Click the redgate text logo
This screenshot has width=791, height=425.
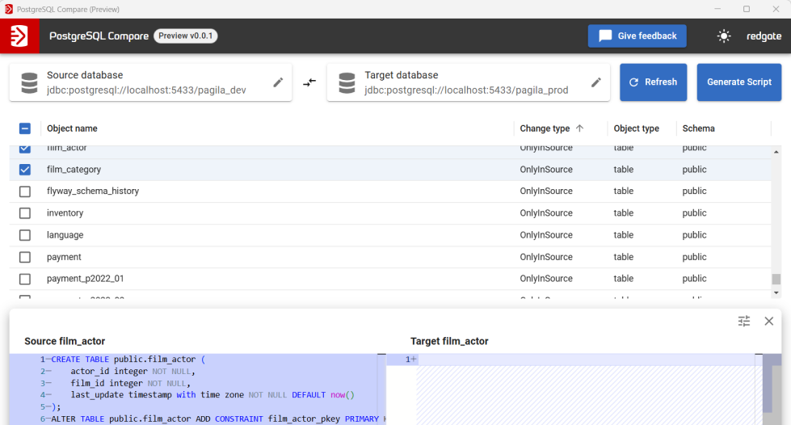click(x=764, y=36)
